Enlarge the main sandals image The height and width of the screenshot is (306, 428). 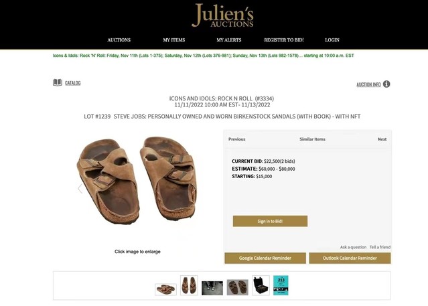pyautogui.click(x=137, y=180)
